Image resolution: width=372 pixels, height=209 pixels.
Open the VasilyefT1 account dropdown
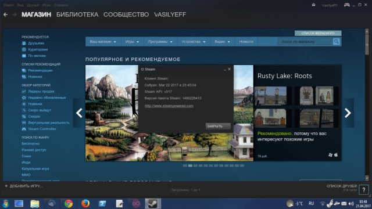pyautogui.click(x=330, y=5)
